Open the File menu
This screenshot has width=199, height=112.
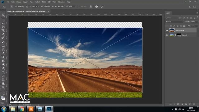pyautogui.click(x=8, y=2)
